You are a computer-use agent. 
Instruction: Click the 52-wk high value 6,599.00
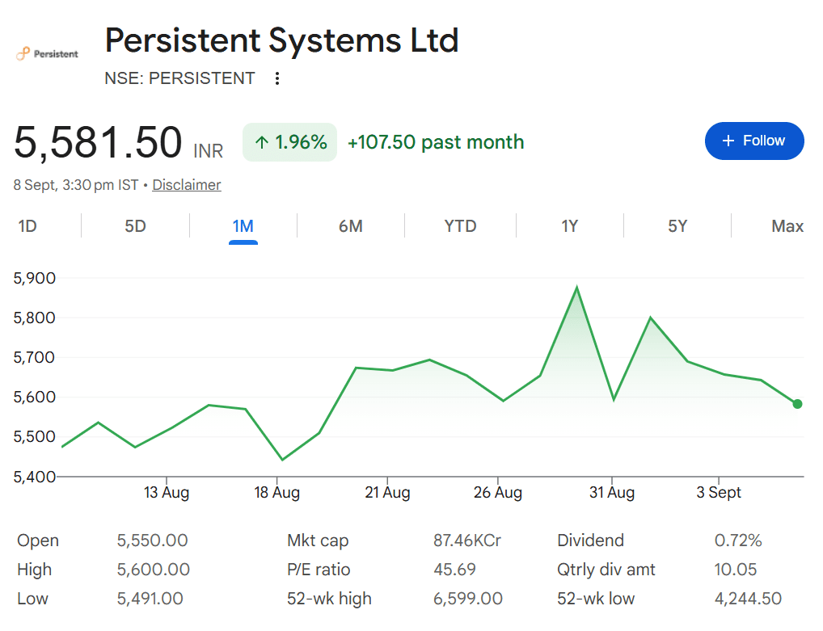(467, 599)
